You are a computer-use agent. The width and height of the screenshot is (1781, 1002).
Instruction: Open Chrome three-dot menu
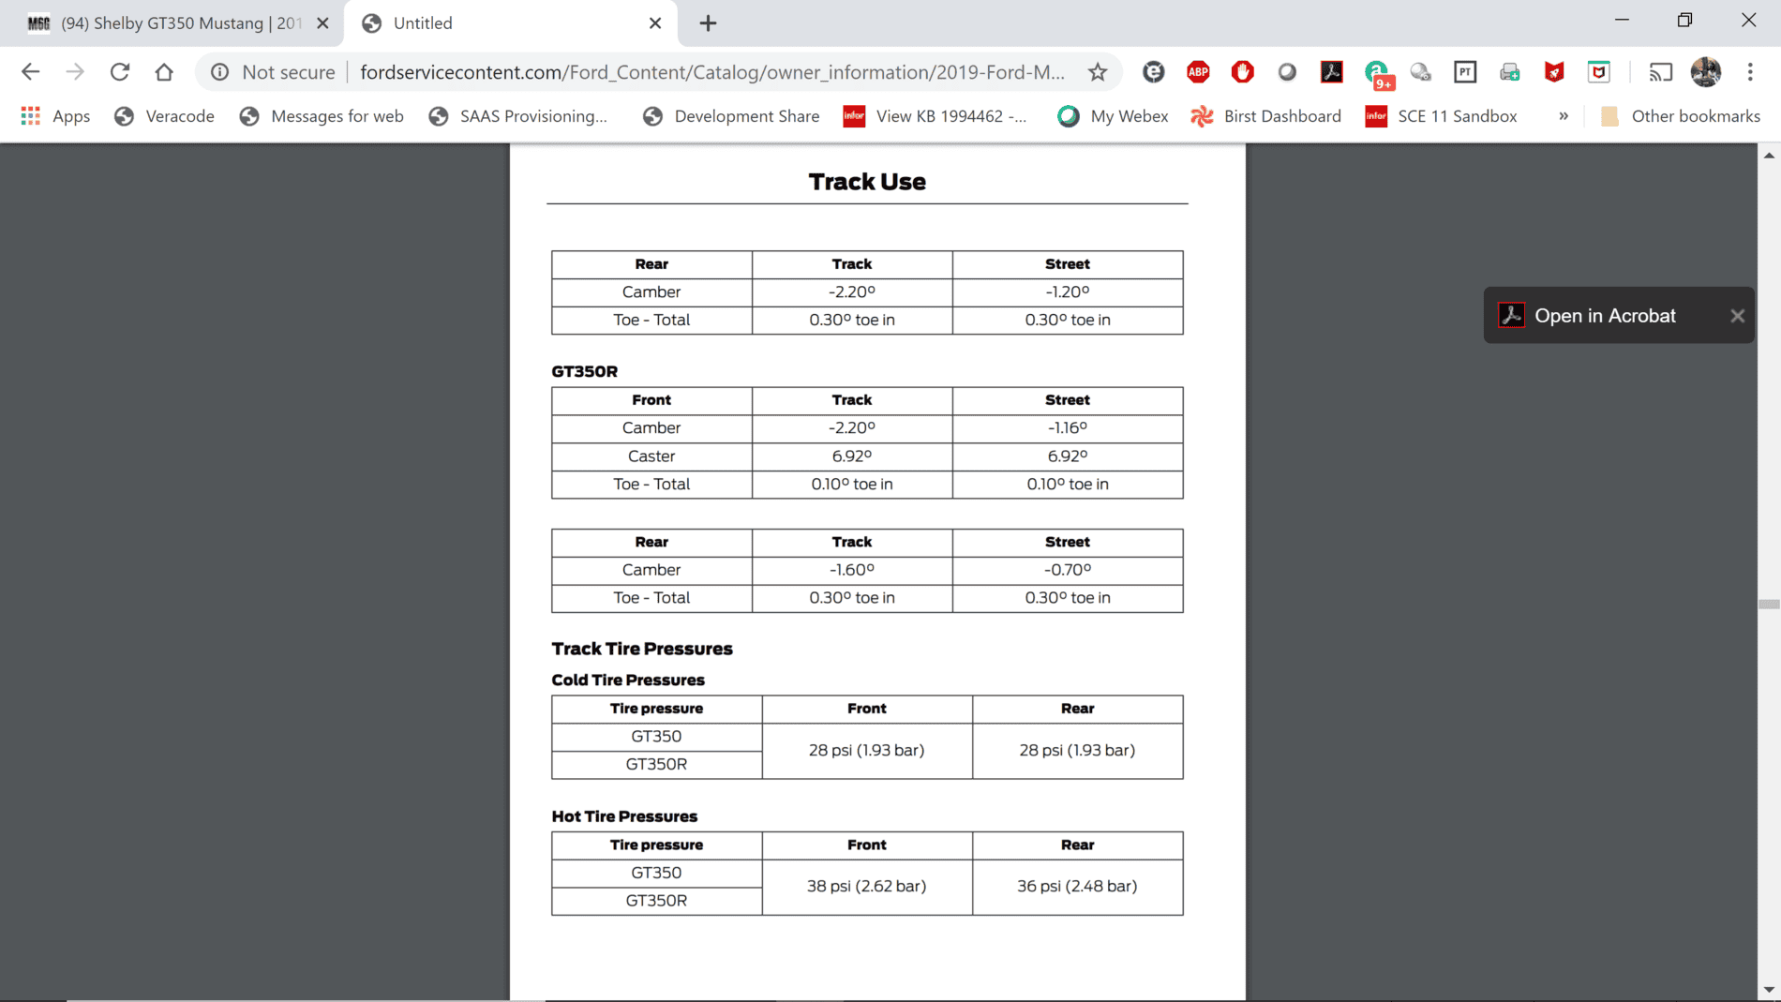[x=1750, y=72]
